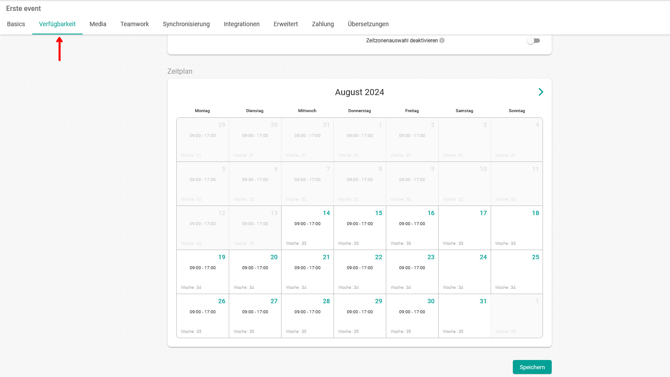Open the Zahlung tab
Image resolution: width=670 pixels, height=377 pixels.
(323, 24)
